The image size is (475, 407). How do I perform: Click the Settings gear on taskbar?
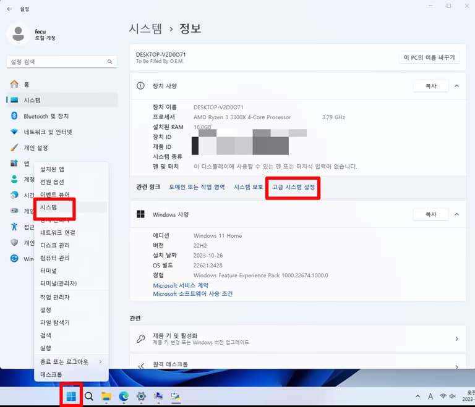pyautogui.click(x=141, y=396)
